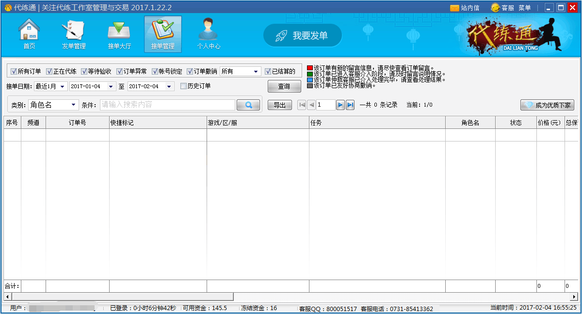Screen dimensions: 582x314
Task: Expand the 类别 角色名 dropdown
Action: tap(73, 105)
